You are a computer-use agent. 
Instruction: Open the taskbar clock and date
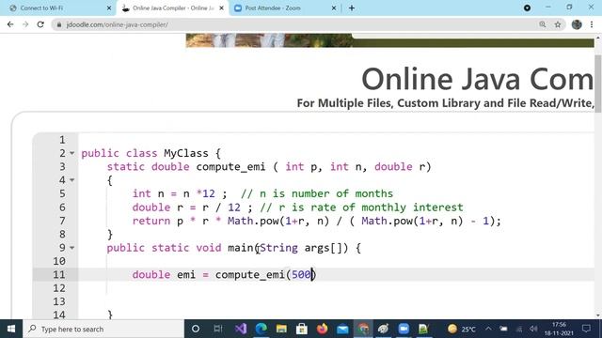point(559,329)
